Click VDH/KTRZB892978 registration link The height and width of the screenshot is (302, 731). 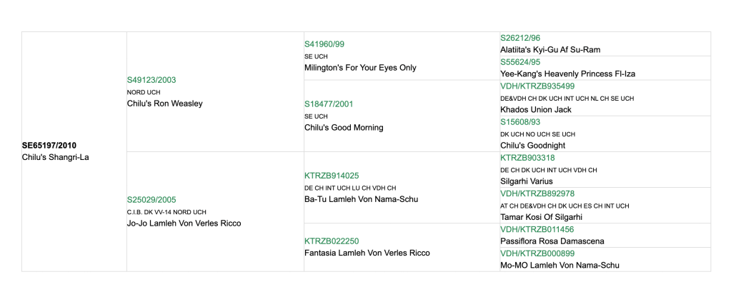(x=537, y=193)
